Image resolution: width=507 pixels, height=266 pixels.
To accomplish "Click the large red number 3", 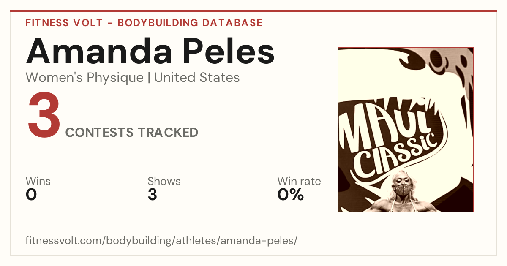I will click(44, 116).
